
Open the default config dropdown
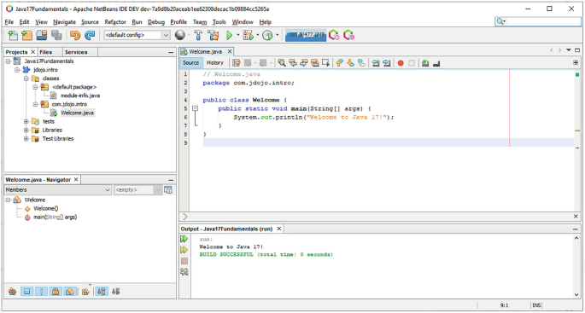(x=166, y=36)
